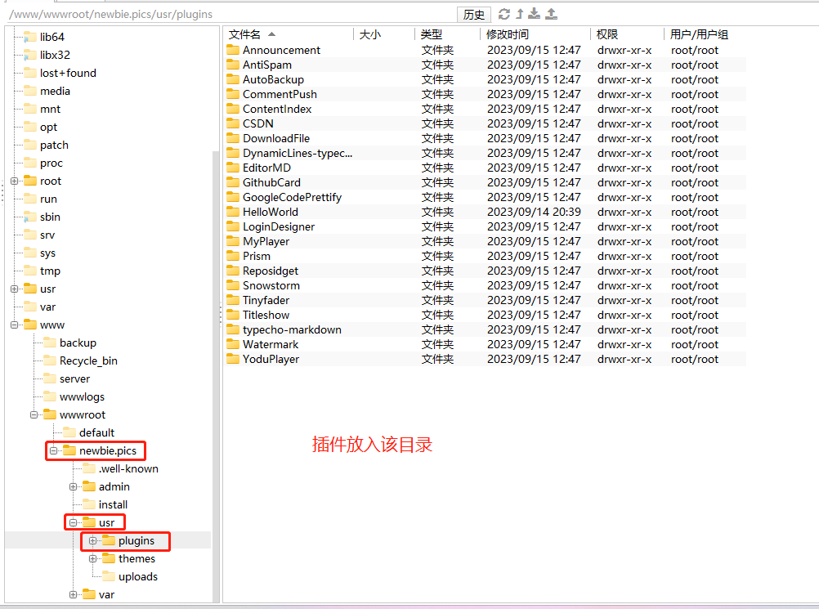Click the upload file icon
Screen dimensions: 819x609
click(552, 14)
